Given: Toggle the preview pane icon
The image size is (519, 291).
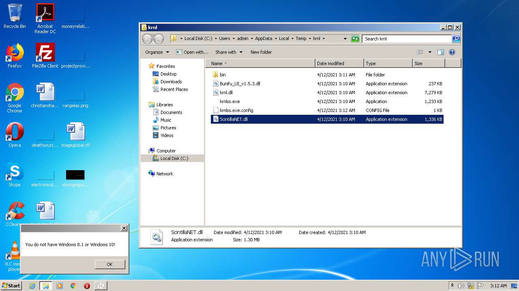Looking at the screenshot, I should 441,52.
